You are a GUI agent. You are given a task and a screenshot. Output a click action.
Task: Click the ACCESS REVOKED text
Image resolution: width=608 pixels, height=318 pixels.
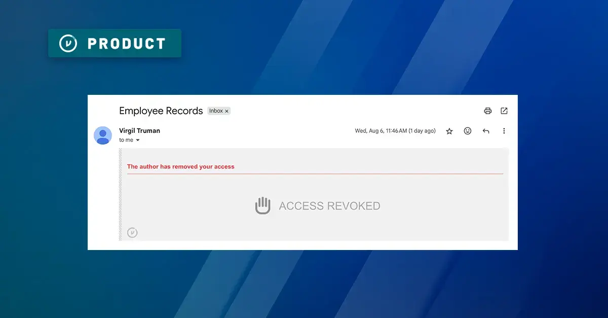click(x=329, y=206)
